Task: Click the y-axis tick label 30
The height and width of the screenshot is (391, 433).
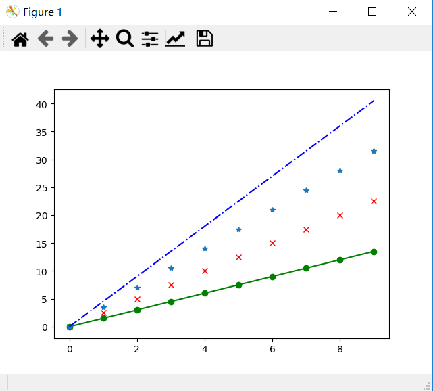Action: [x=41, y=160]
